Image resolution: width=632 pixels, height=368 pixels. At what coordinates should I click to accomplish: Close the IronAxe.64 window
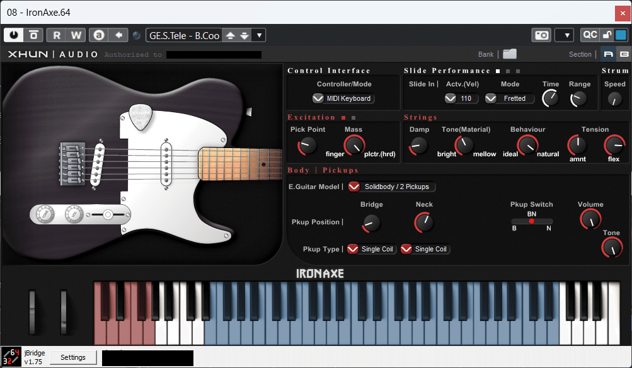coord(623,13)
